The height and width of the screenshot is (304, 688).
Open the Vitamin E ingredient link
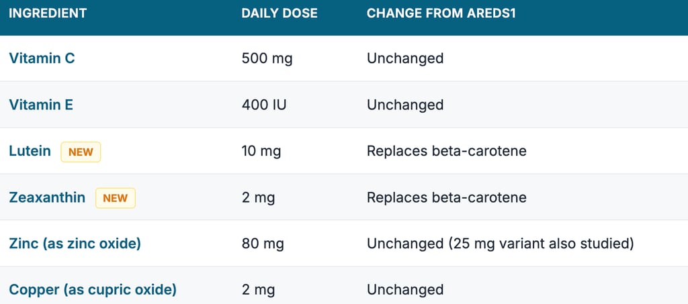pos(41,105)
